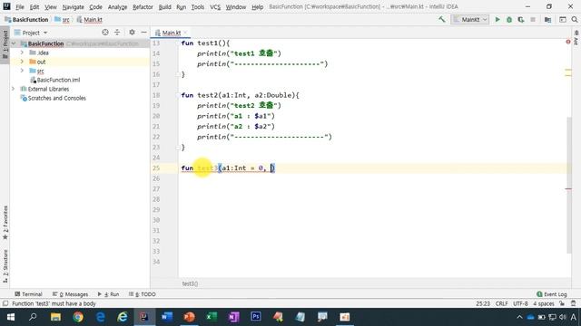This screenshot has width=581, height=326.
Task: Open the Navigate menu
Action: [73, 6]
